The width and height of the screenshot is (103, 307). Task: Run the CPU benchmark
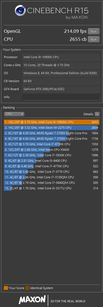click(x=94, y=39)
